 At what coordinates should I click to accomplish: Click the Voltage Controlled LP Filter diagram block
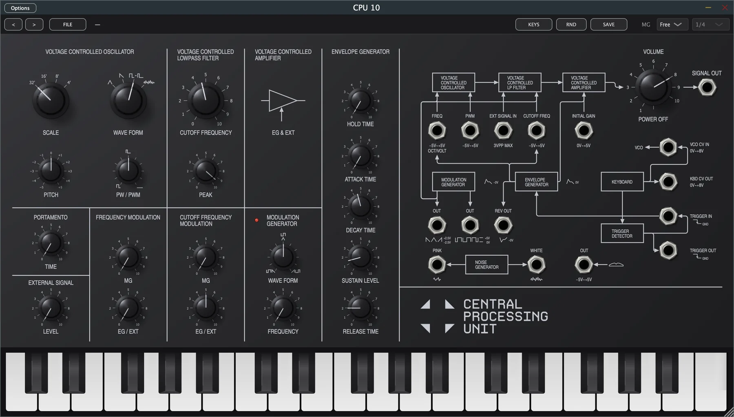point(520,82)
